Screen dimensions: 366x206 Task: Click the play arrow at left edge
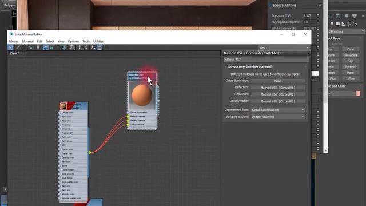coord(5,189)
